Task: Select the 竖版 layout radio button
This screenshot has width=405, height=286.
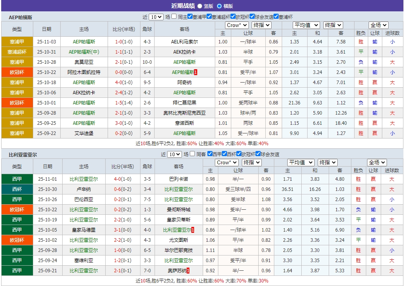Action: (200, 6)
